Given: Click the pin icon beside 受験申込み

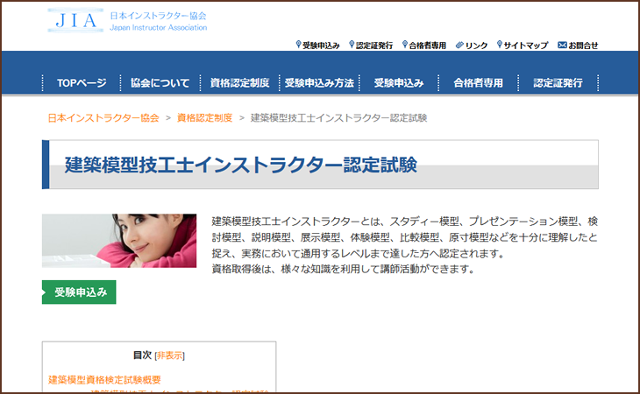Looking at the screenshot, I should point(297,45).
